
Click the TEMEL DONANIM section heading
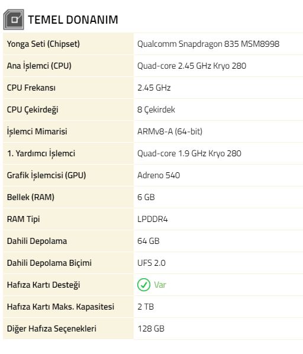click(x=73, y=20)
